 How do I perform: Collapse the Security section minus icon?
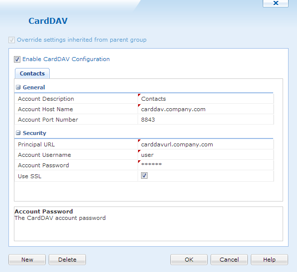[18, 133]
